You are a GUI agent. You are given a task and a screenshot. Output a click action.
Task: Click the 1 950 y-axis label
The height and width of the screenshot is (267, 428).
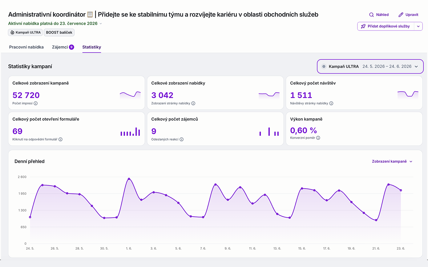(x=22, y=194)
